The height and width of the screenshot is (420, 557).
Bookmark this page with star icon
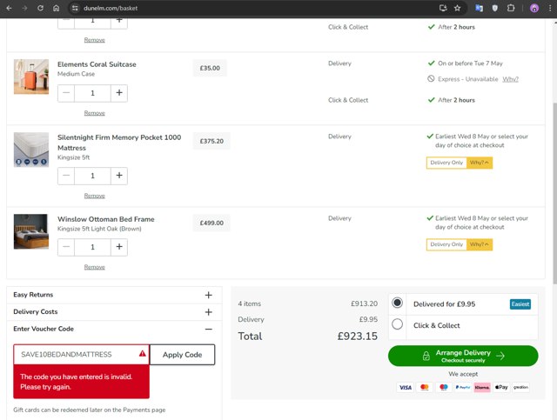pyautogui.click(x=457, y=8)
